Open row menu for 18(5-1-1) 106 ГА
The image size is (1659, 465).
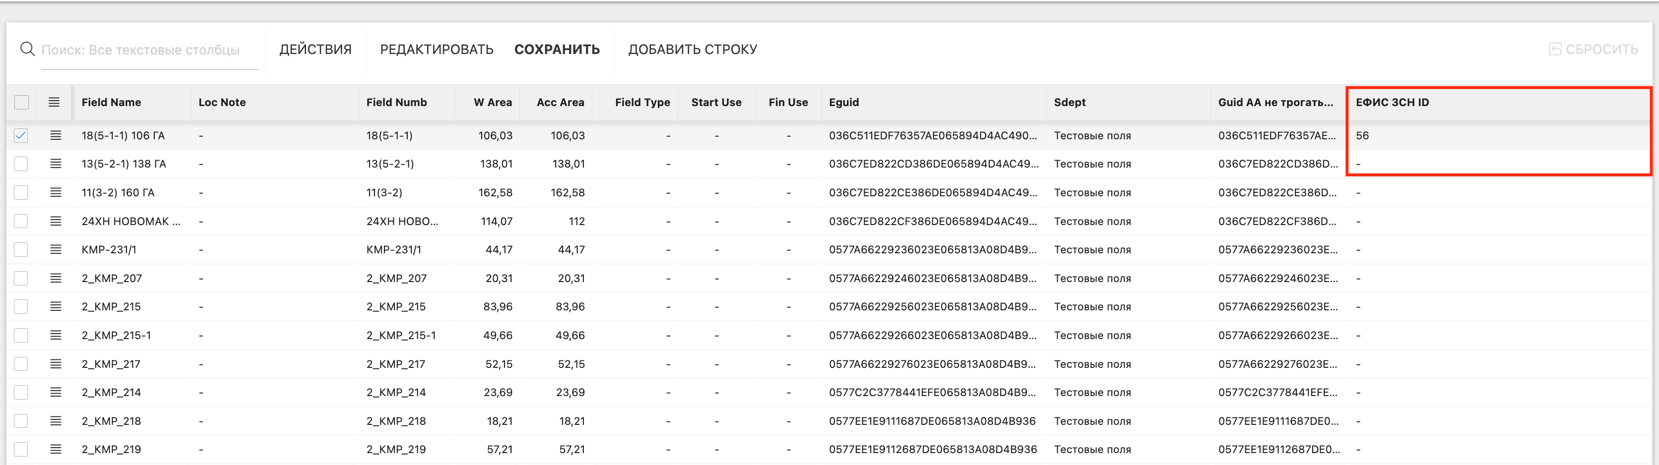coord(56,136)
